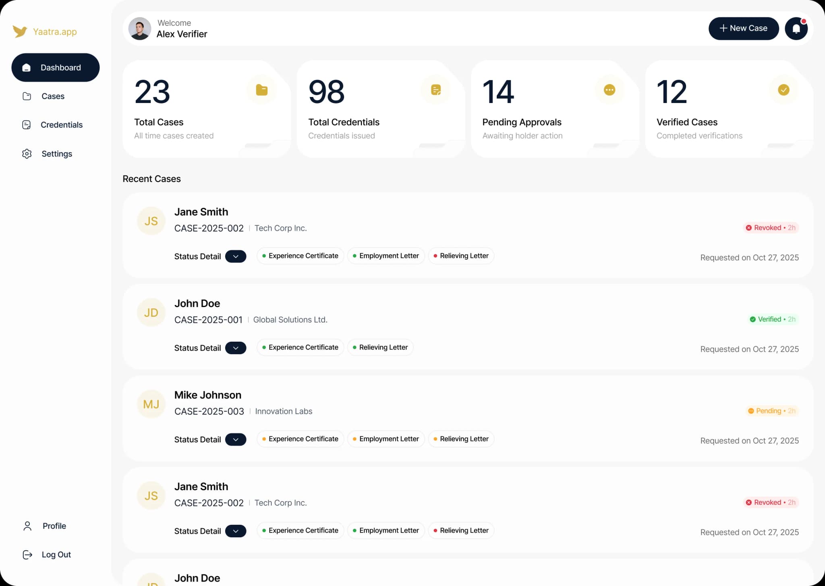The height and width of the screenshot is (586, 825).
Task: Expand Status Detail for John Doe CASE-2025-001
Action: point(236,348)
